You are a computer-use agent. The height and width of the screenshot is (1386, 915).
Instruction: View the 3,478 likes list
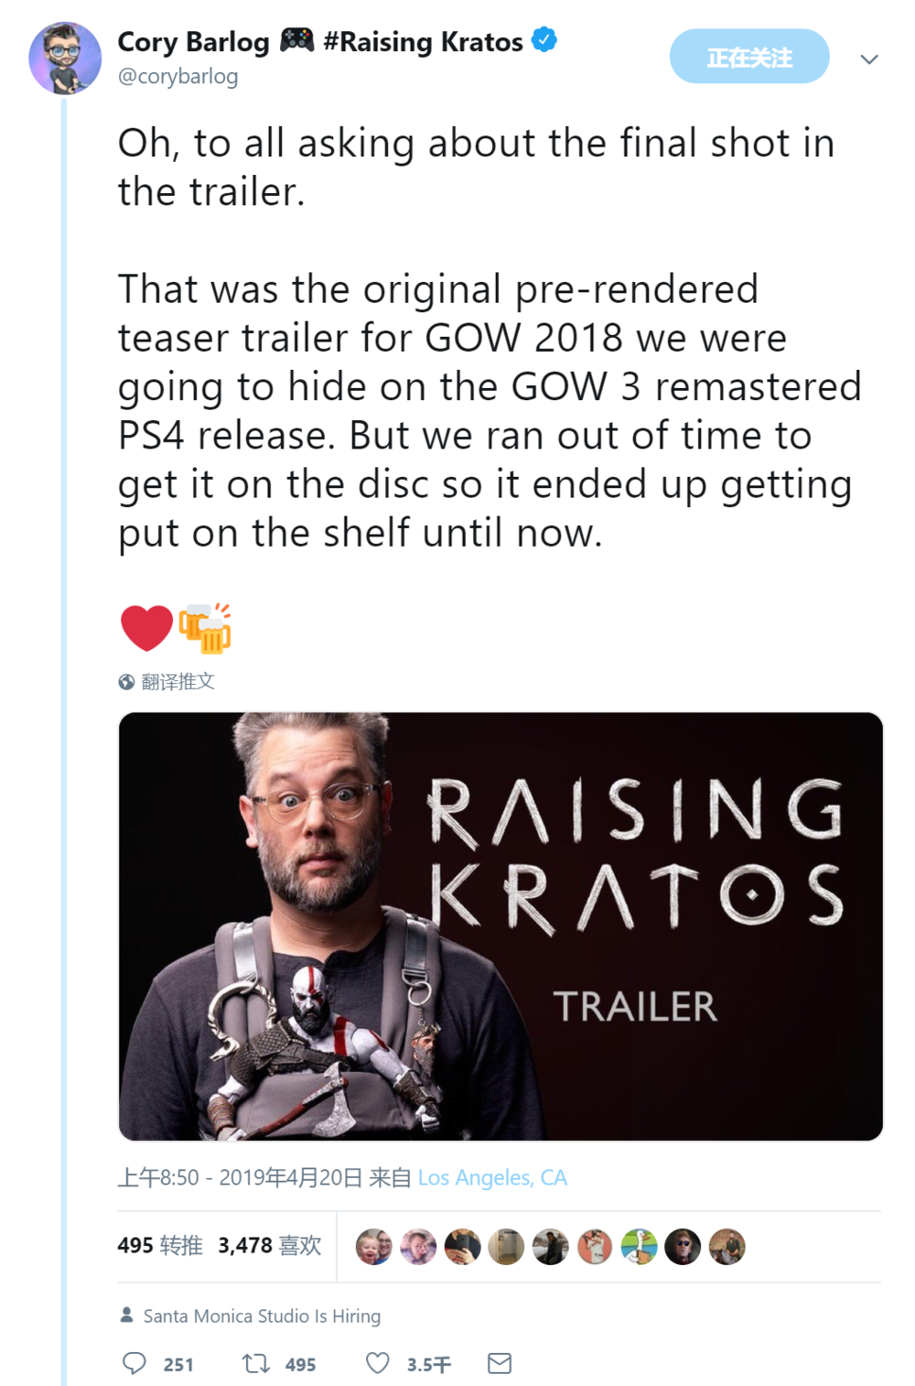click(x=270, y=1245)
